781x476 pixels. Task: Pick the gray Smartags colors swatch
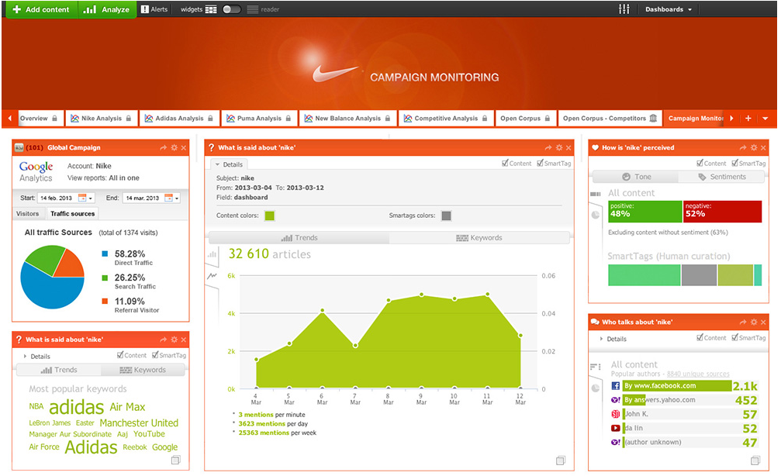tap(446, 216)
